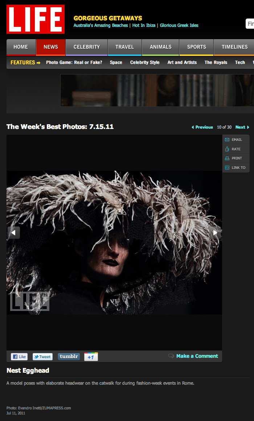Image resolution: width=254 pixels, height=421 pixels.
Task: Rate this photo using the RATE option
Action: (236, 149)
